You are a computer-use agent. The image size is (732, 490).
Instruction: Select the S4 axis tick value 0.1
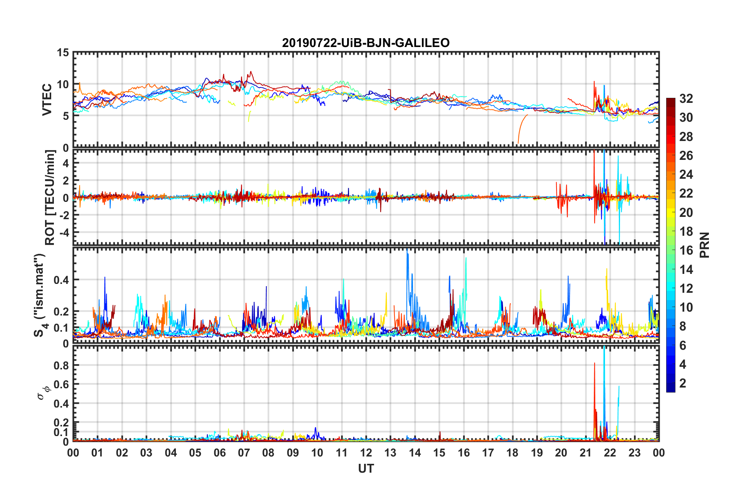(61, 328)
